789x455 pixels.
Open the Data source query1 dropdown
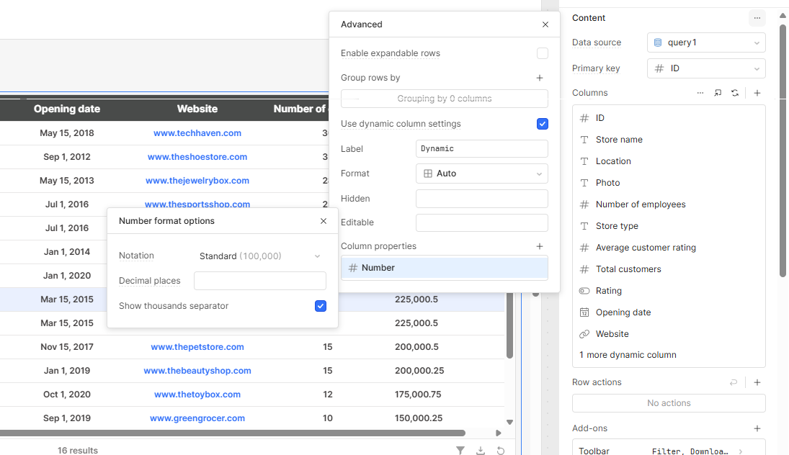pos(706,42)
